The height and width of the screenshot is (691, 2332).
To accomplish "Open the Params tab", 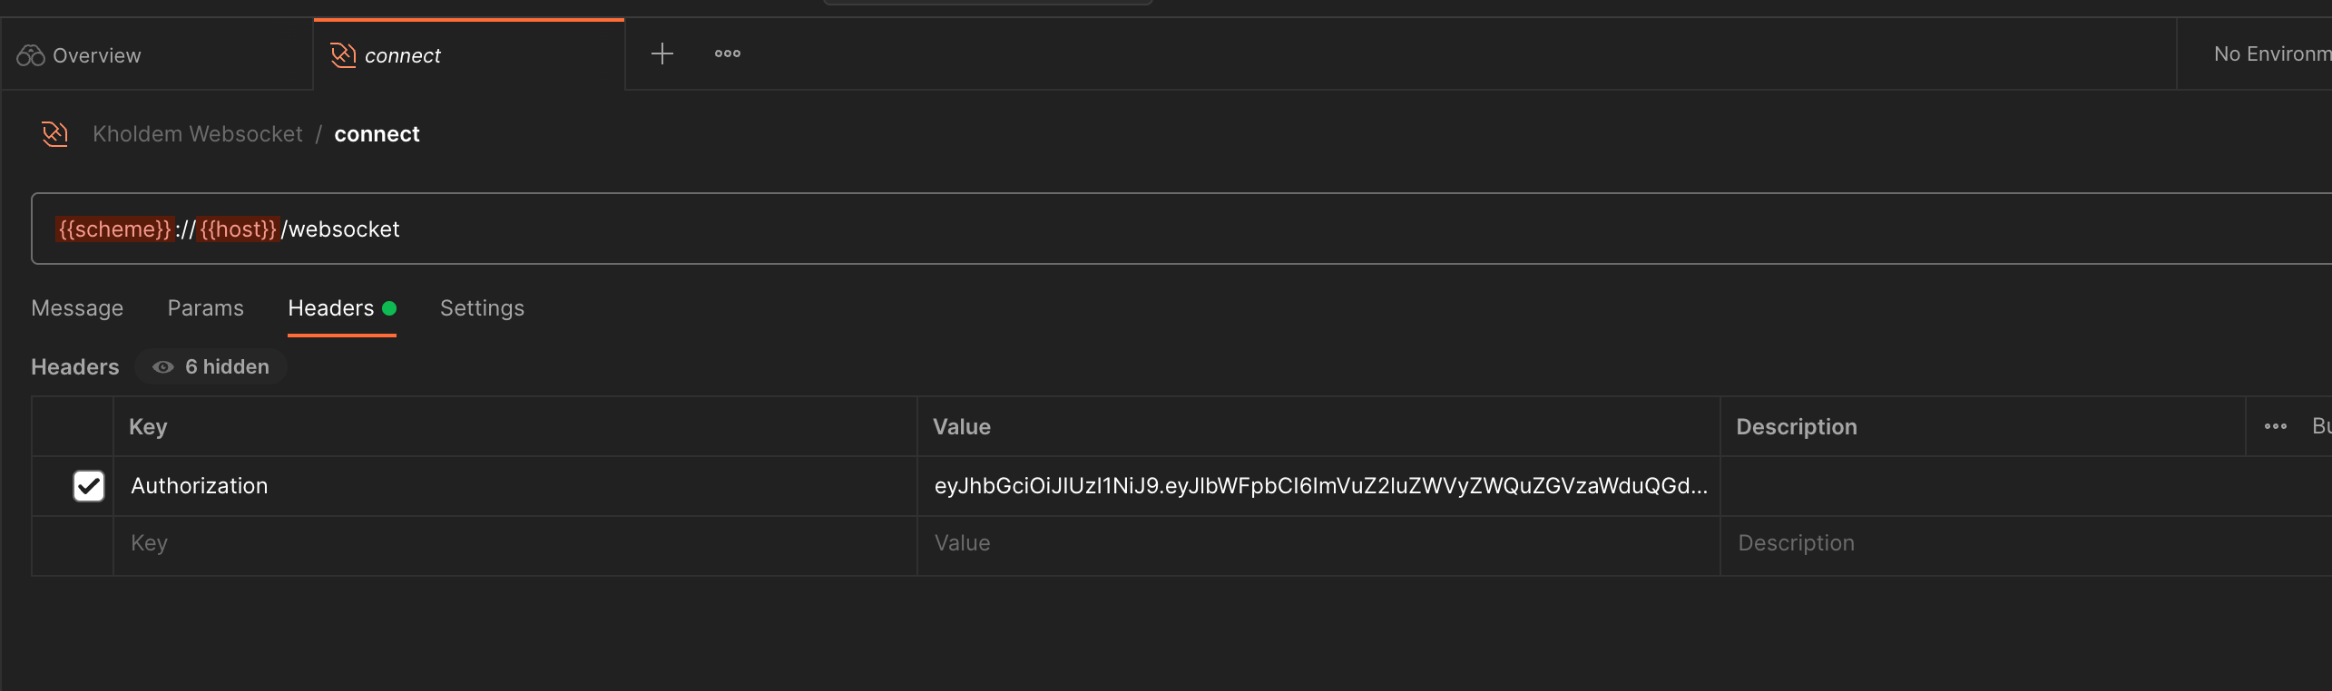I will tap(205, 308).
